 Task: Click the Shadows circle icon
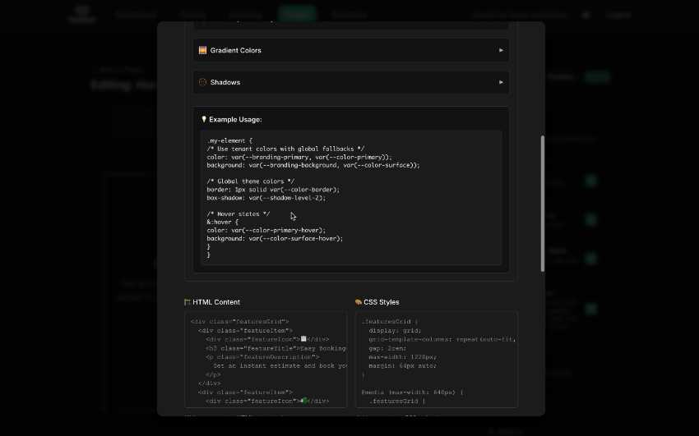pos(203,82)
